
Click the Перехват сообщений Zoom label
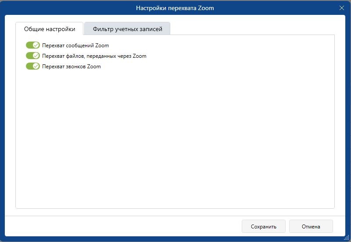[x=75, y=46]
